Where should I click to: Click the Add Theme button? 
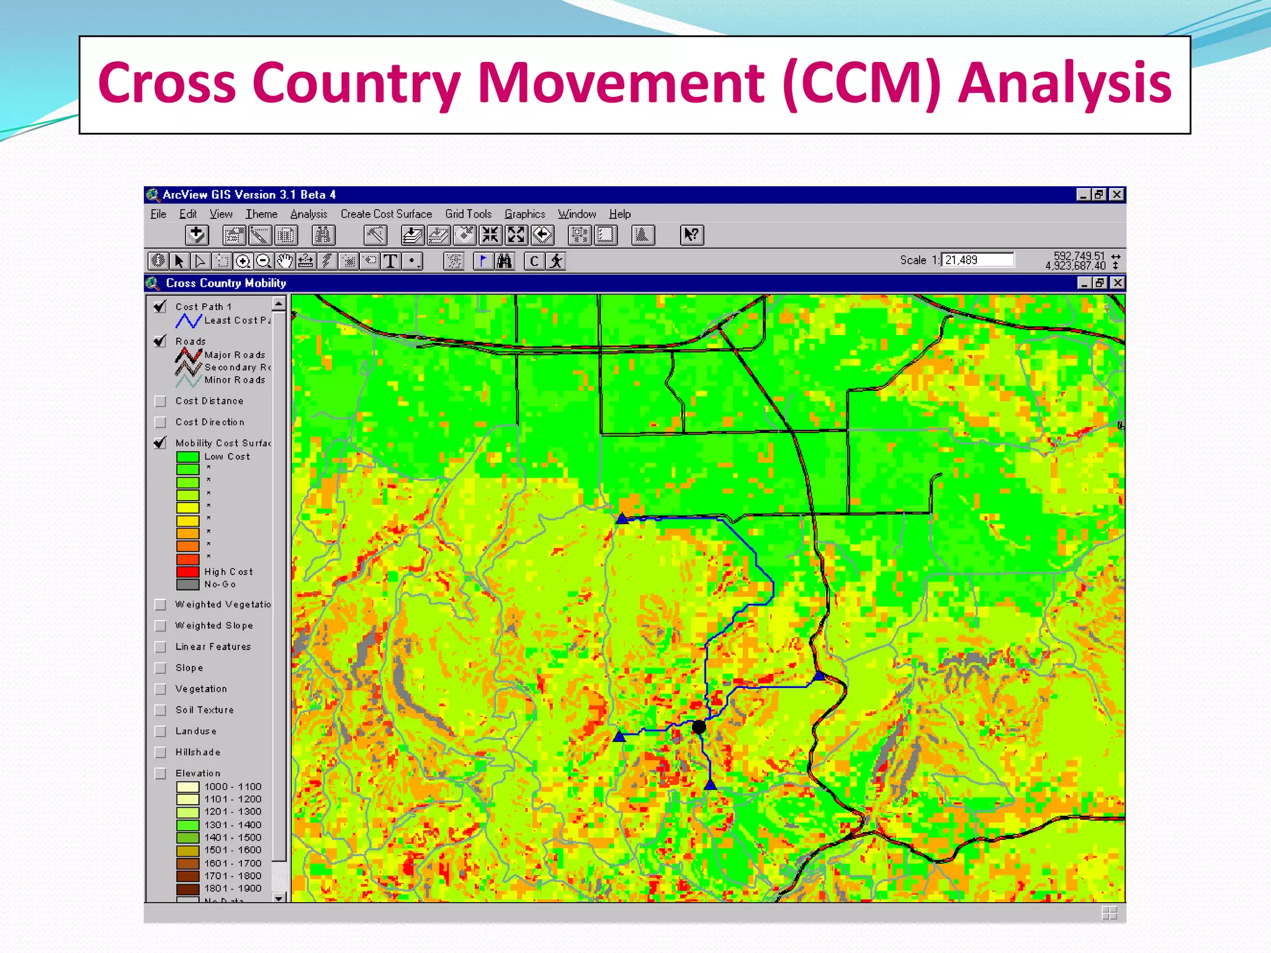(x=197, y=235)
